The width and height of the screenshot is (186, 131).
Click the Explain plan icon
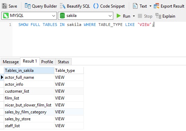point(158,16)
